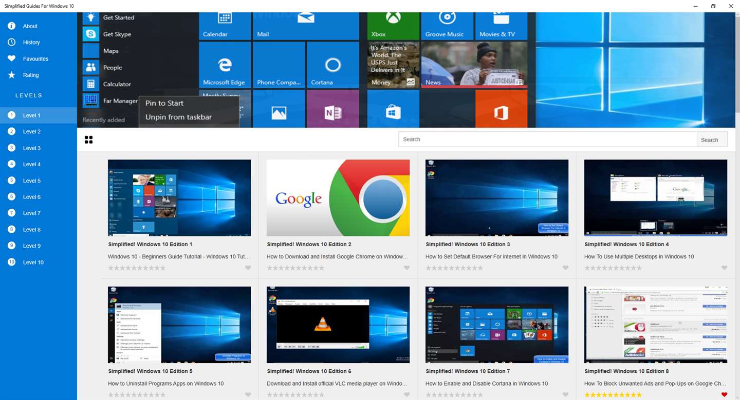Select Level 6 numbered circle icon
Image resolution: width=740 pixels, height=400 pixels.
(x=11, y=197)
